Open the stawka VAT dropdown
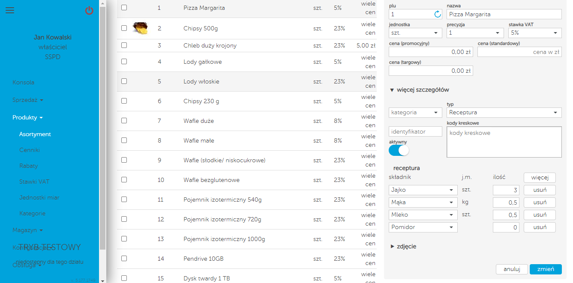The width and height of the screenshot is (573, 283). pyautogui.click(x=535, y=33)
